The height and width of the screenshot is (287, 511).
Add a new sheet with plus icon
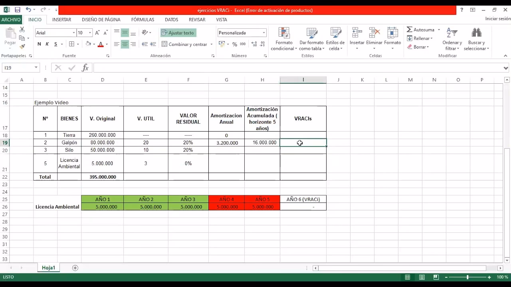(x=75, y=268)
